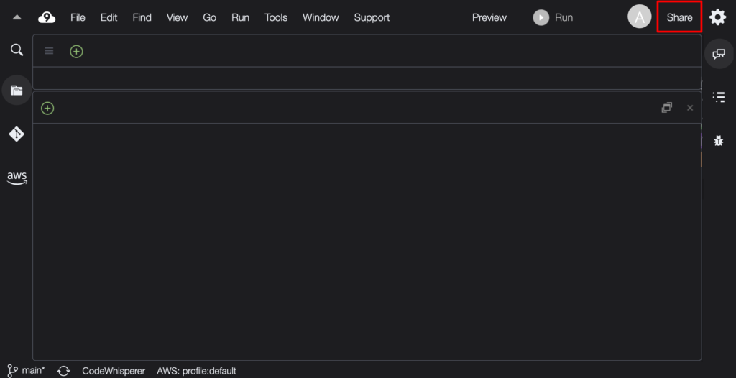This screenshot has height=378, width=736.
Task: Open the Collaborate chat panel
Action: [719, 54]
